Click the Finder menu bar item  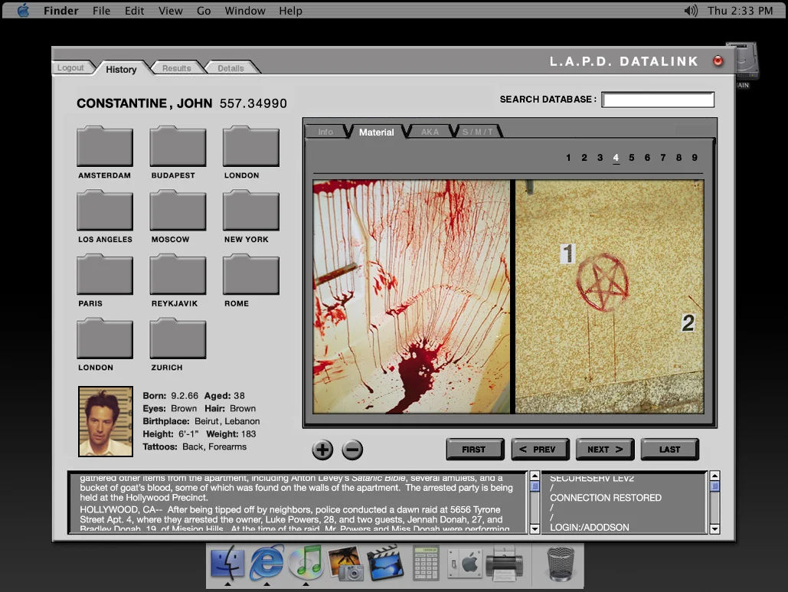point(60,11)
